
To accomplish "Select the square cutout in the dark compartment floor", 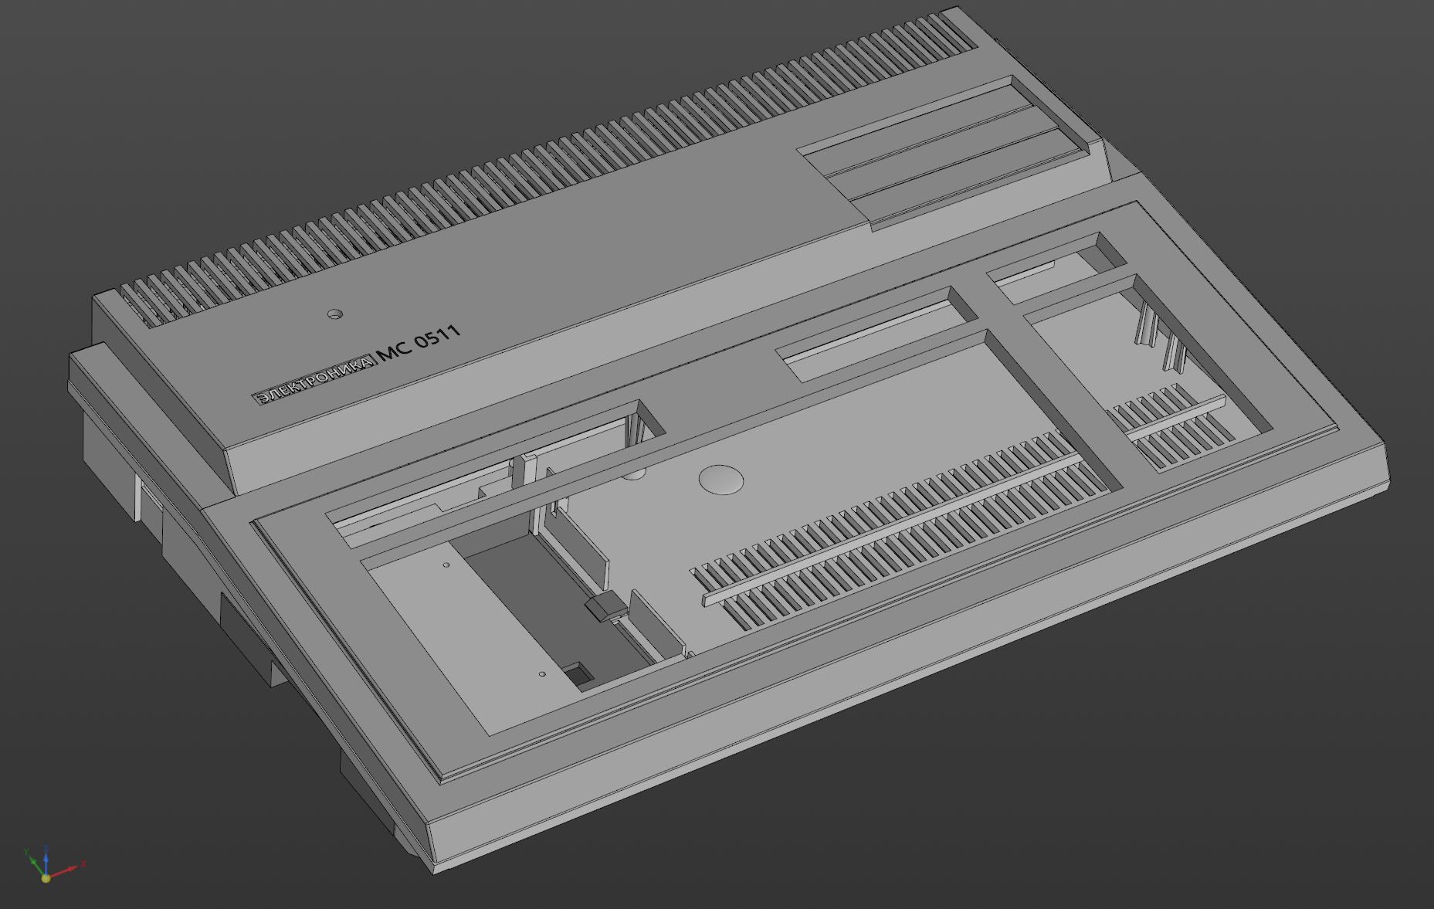I will coord(578,674).
